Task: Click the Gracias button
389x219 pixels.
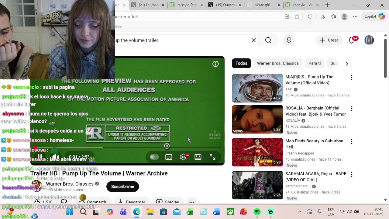Action: [x=167, y=202]
